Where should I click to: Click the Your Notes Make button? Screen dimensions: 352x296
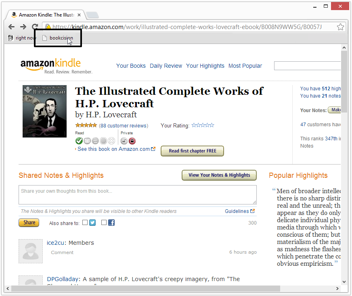[335, 110]
